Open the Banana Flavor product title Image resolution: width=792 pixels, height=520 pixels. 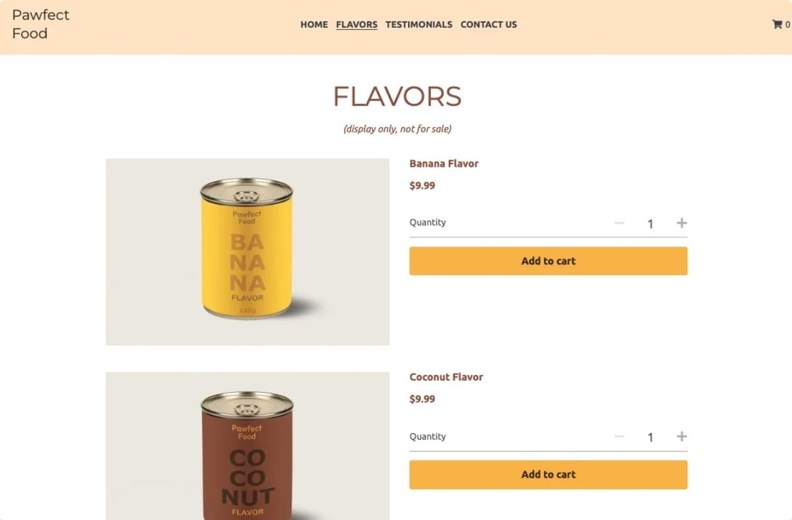point(444,163)
